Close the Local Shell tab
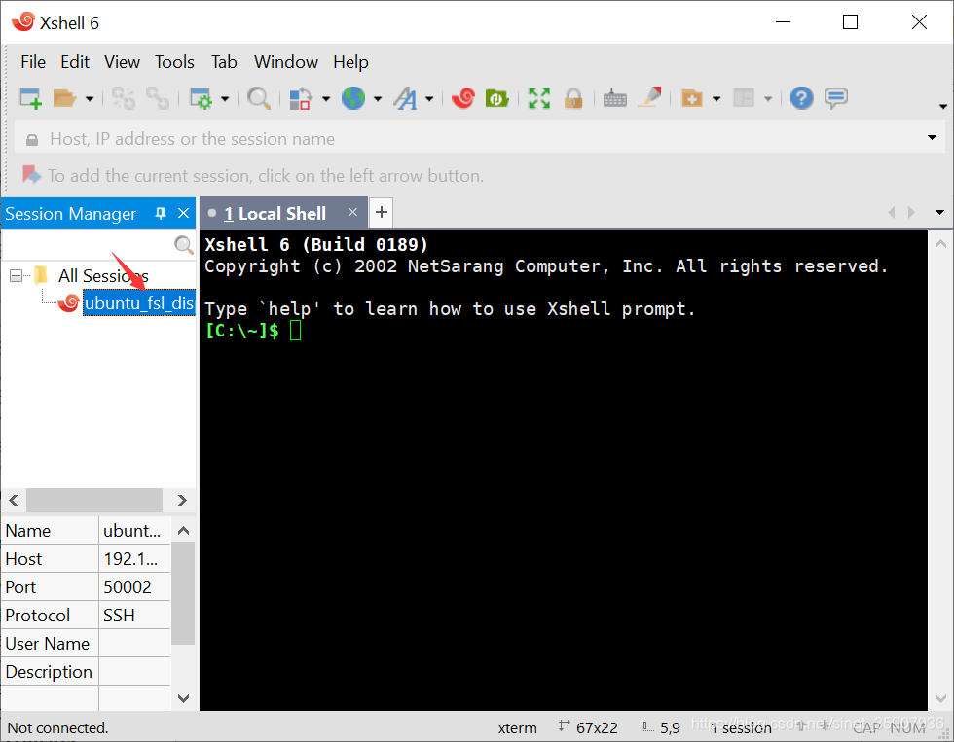This screenshot has width=954, height=742. pyautogui.click(x=352, y=212)
